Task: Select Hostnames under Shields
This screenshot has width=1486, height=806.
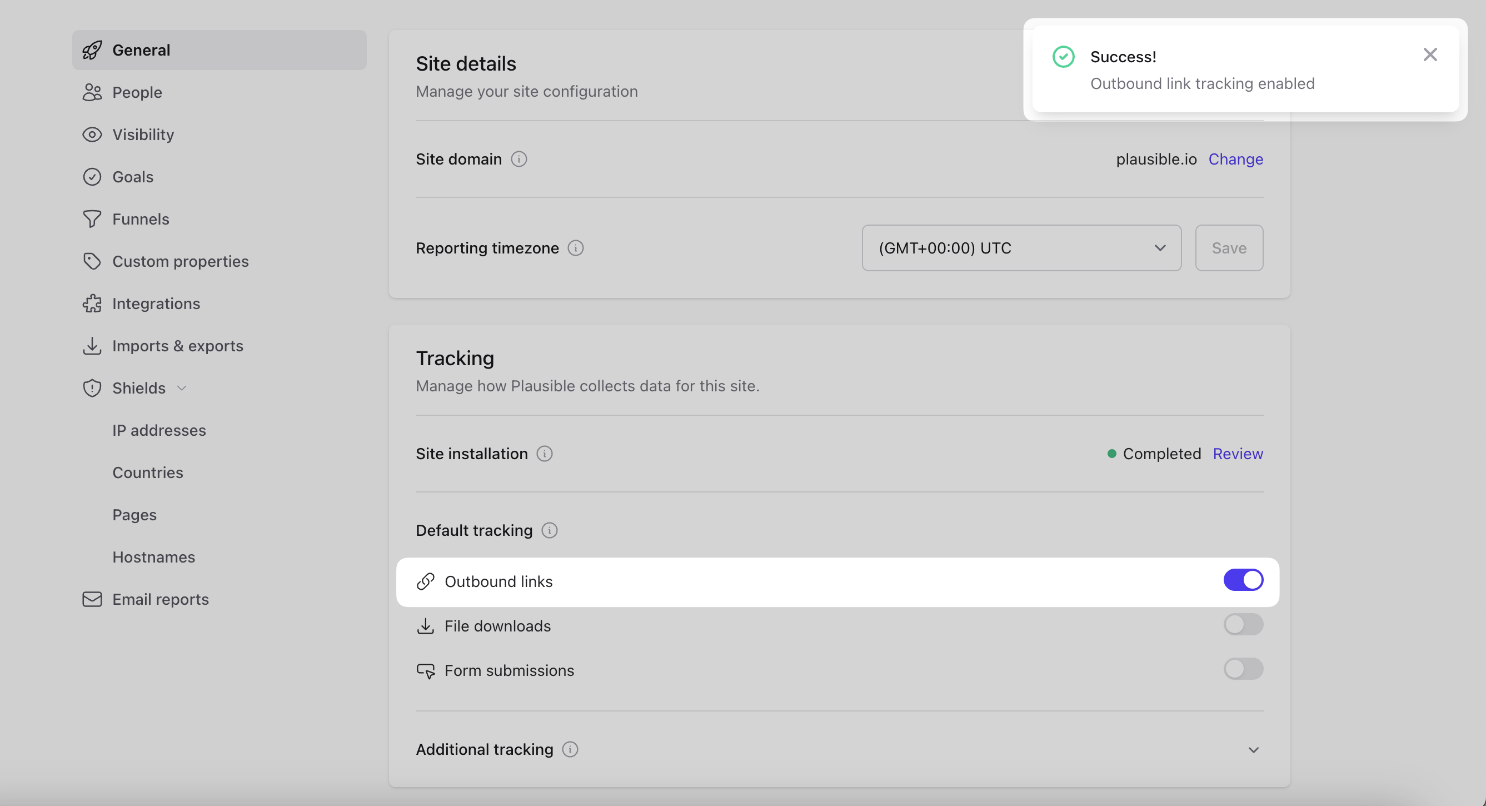Action: (x=154, y=558)
